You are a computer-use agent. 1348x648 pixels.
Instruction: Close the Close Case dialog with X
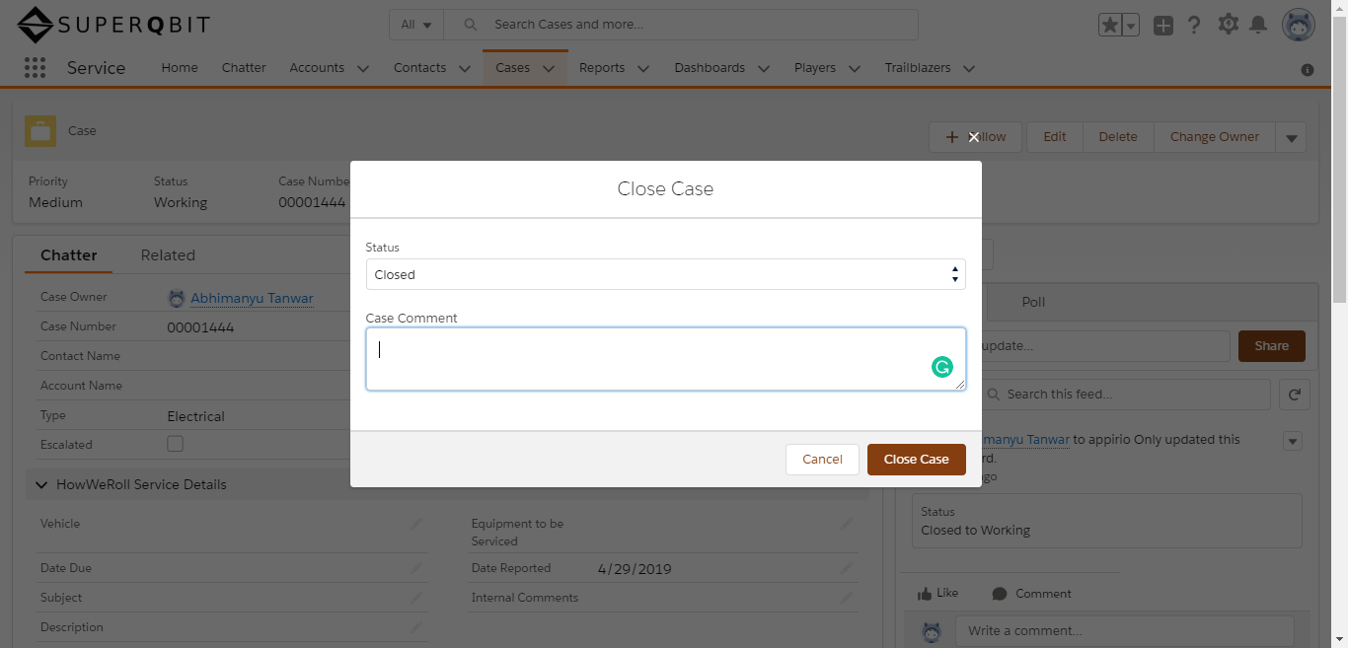[x=974, y=137]
